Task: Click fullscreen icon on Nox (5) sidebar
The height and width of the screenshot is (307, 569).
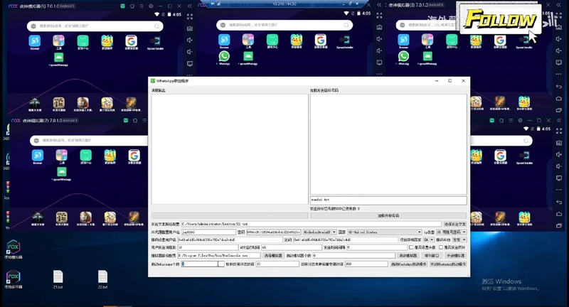Action: click(190, 16)
